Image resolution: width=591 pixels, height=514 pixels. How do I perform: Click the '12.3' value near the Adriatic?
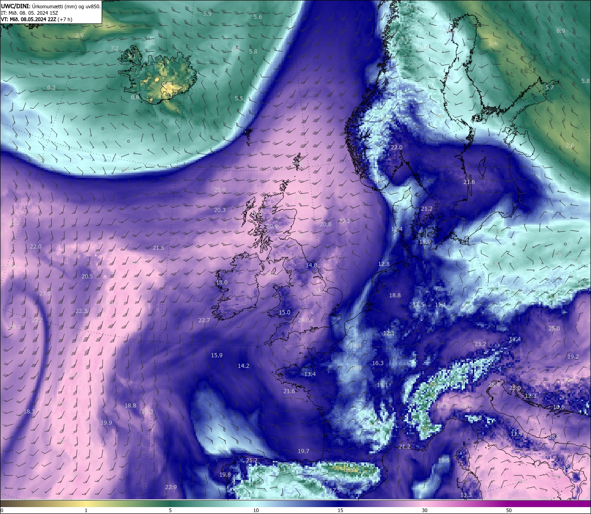point(531,396)
